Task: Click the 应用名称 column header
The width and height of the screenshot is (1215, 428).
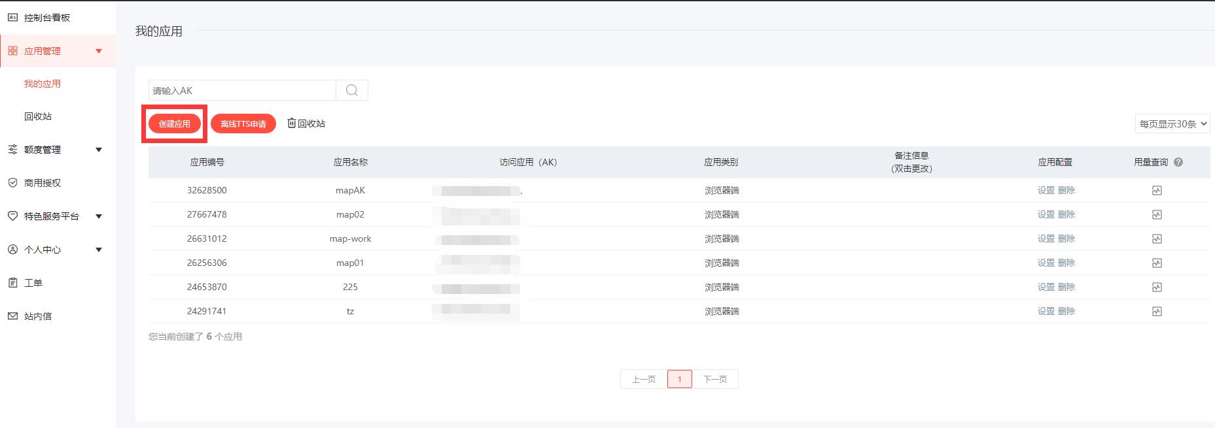Action: [351, 162]
